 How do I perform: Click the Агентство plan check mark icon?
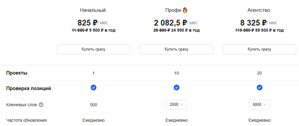[259, 88]
